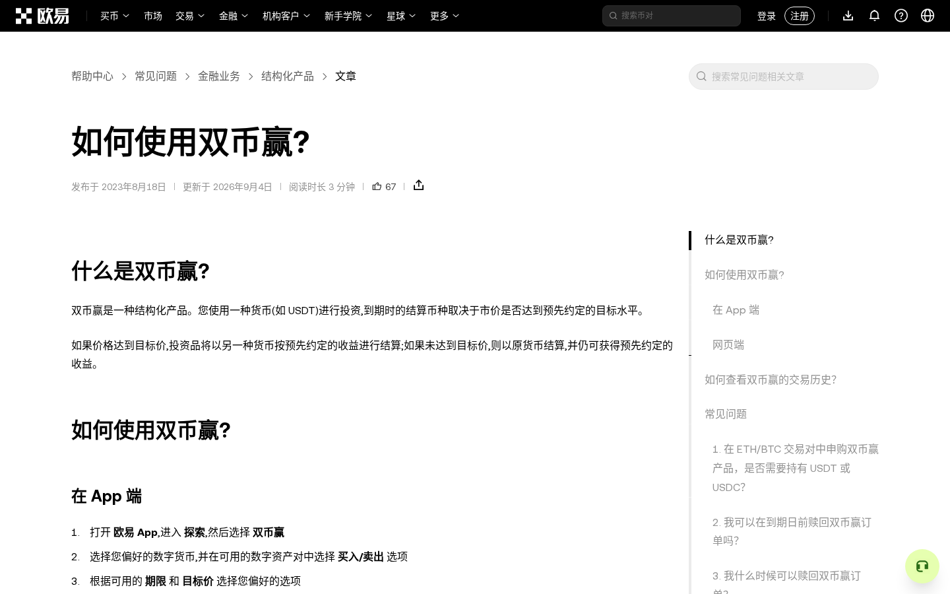Image resolution: width=950 pixels, height=594 pixels.
Task: Click the main title 如何使用双币赢?
Action: [x=191, y=142]
